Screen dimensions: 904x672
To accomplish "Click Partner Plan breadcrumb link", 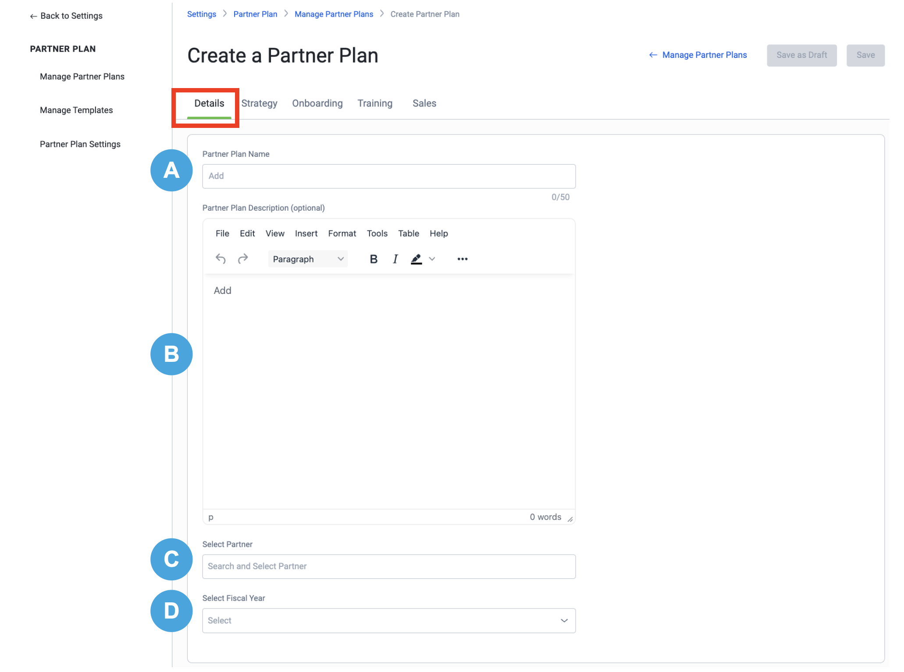I will pyautogui.click(x=255, y=14).
